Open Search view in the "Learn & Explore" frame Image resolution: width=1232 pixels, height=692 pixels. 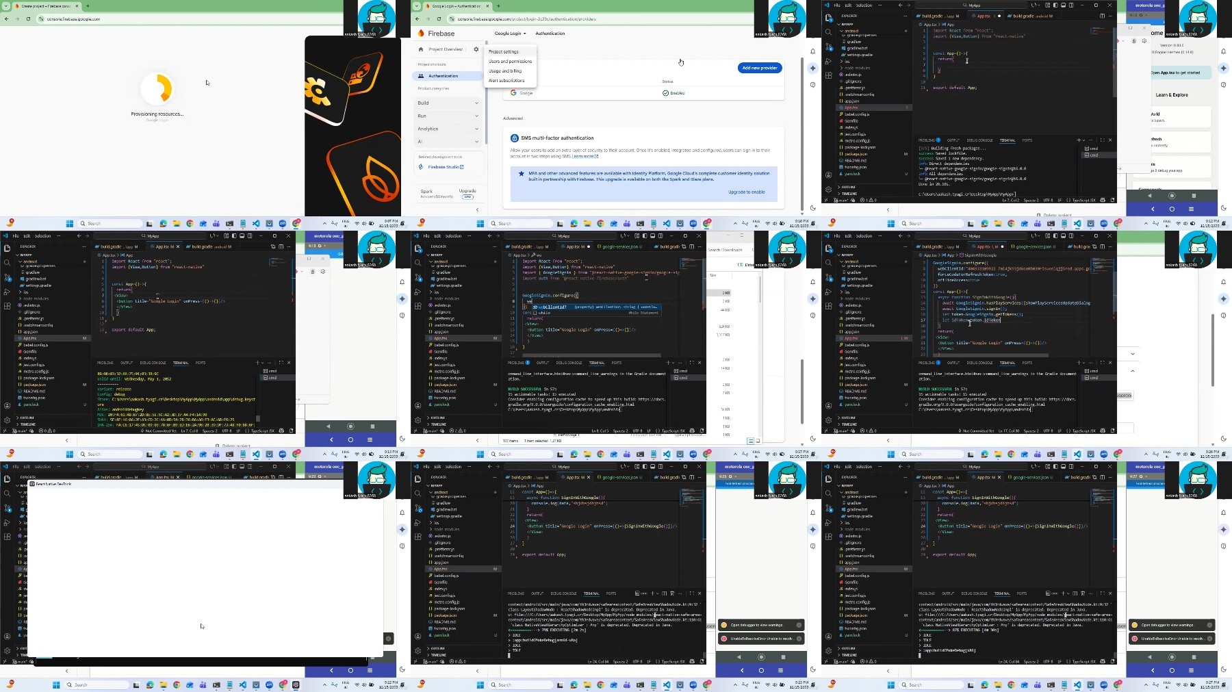coord(828,31)
